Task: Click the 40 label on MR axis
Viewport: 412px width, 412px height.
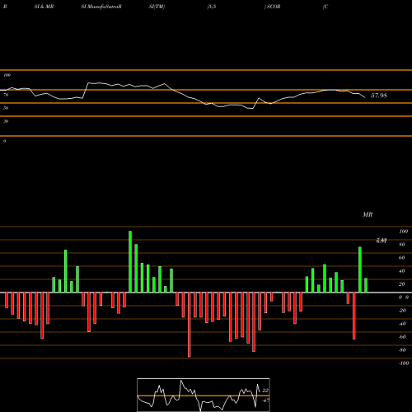Action: 402,271
